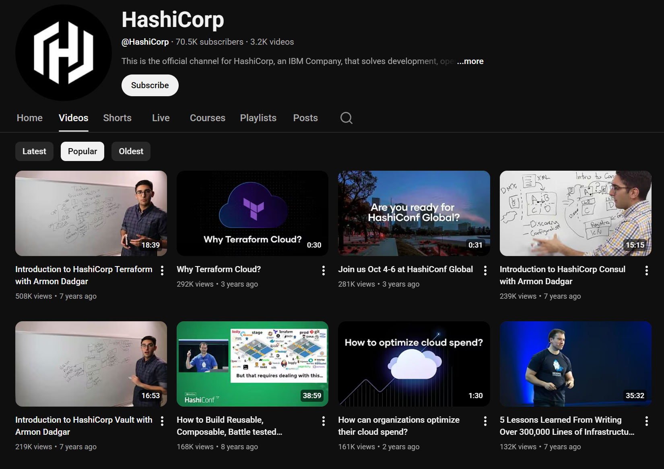Open options menu for 5 Lessons Learned video

tap(647, 421)
